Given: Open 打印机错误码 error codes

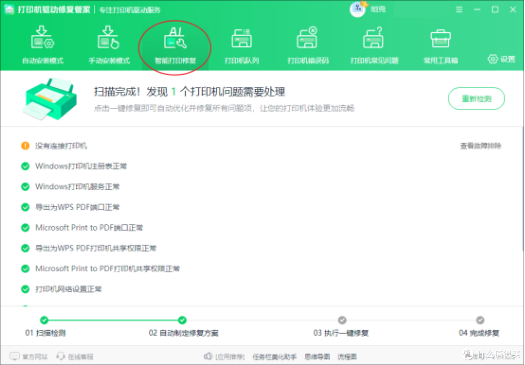Looking at the screenshot, I should pyautogui.click(x=308, y=46).
